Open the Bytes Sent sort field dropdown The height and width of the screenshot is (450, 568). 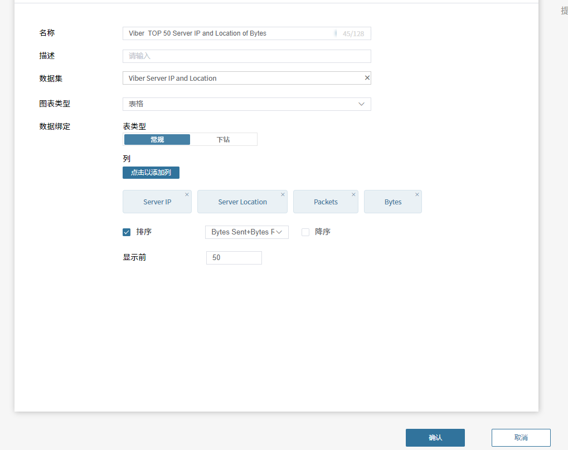tap(246, 232)
